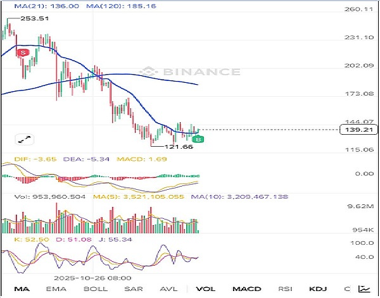
Task: Click the green B buy marker
Action: 198,139
